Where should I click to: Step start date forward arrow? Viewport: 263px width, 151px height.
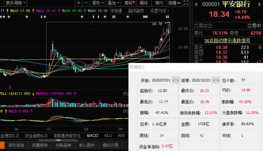click(178, 80)
